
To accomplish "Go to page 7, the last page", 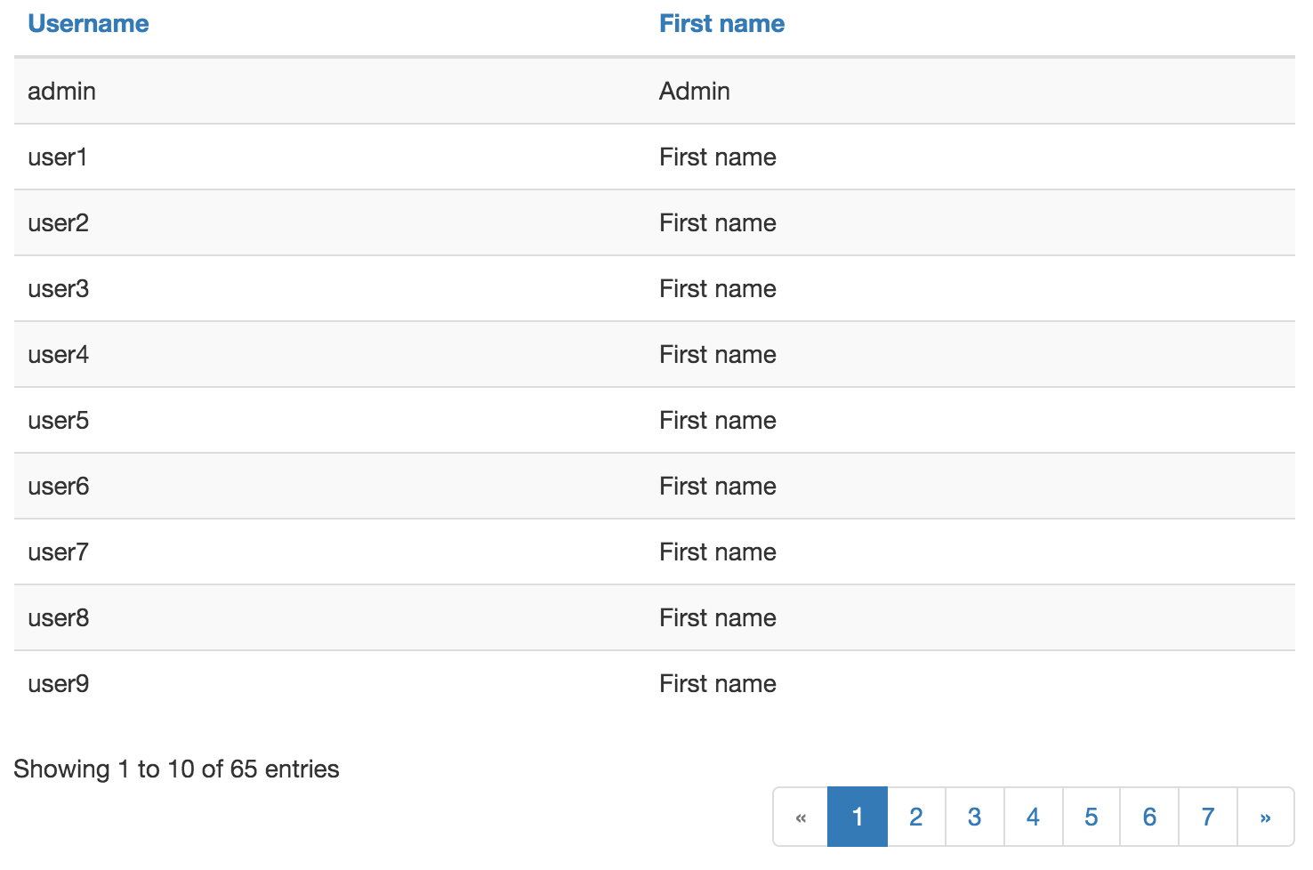I will (x=1207, y=817).
